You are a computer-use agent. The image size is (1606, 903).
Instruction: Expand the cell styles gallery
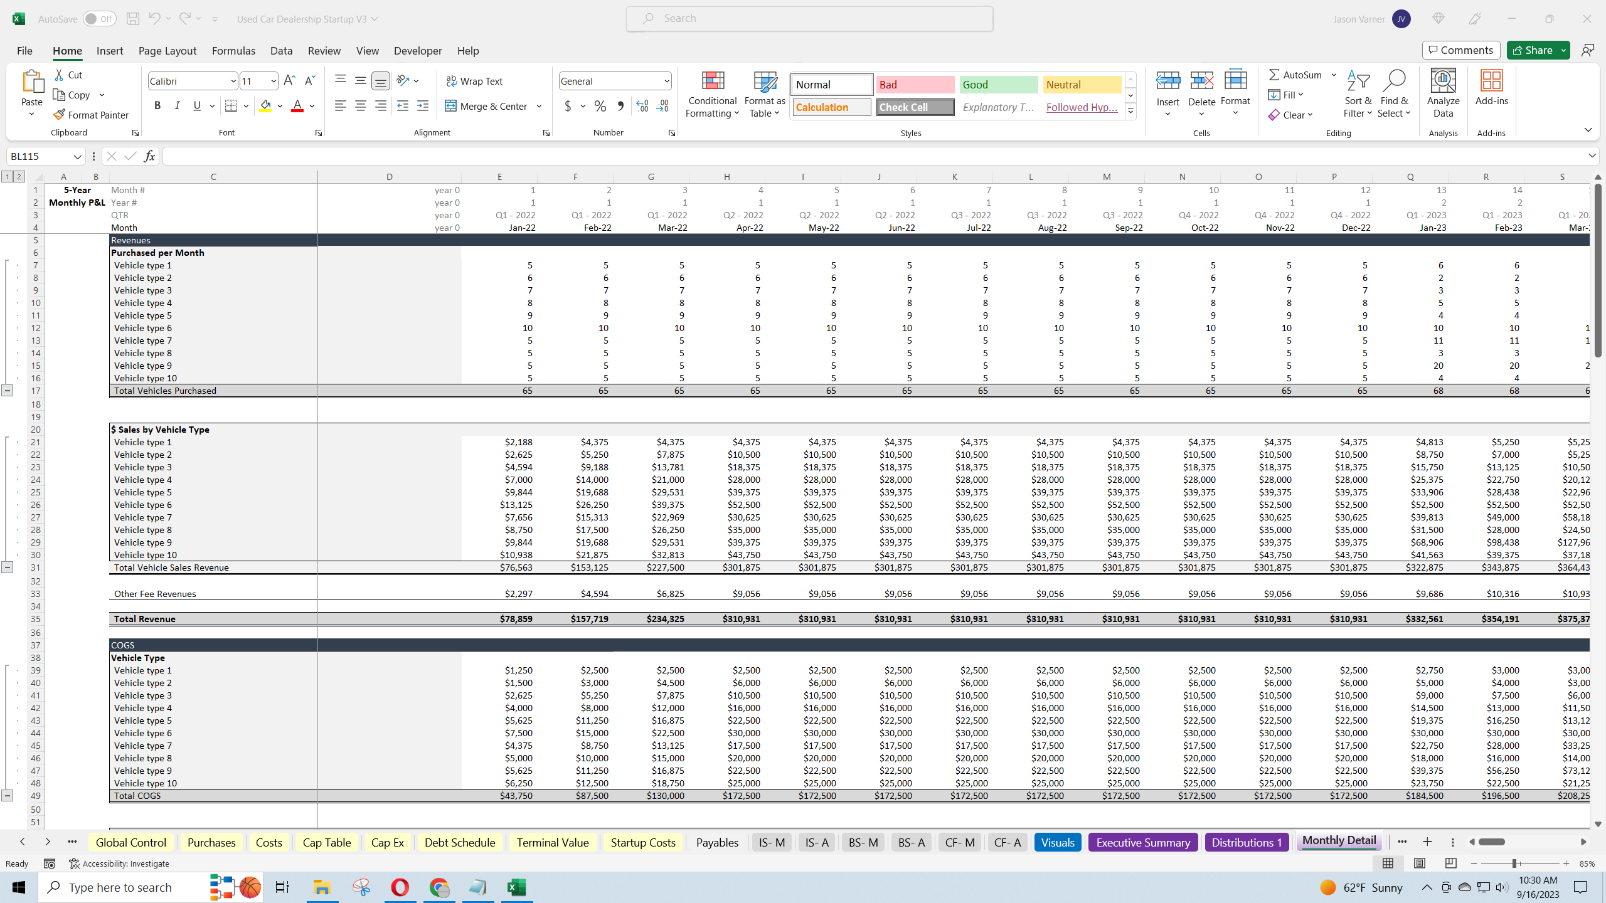pos(1130,110)
